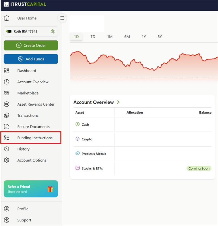
Task: Select the 6M chart range tab
Action: coord(127,37)
